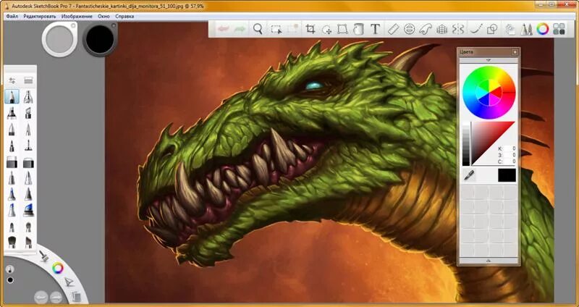The width and height of the screenshot is (579, 307).
Task: Click the pen nib tool in lagoon
Action: (69, 282)
